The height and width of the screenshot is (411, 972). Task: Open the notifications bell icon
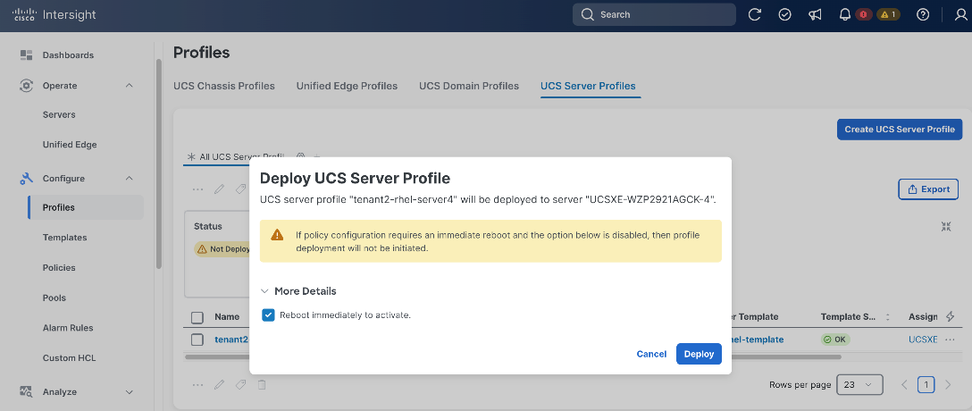click(x=845, y=15)
